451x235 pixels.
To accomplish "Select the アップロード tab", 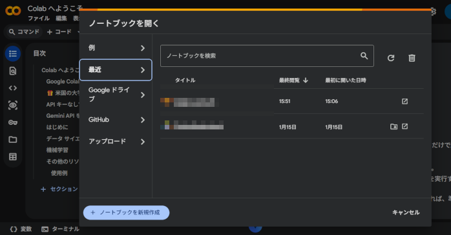I will 116,142.
